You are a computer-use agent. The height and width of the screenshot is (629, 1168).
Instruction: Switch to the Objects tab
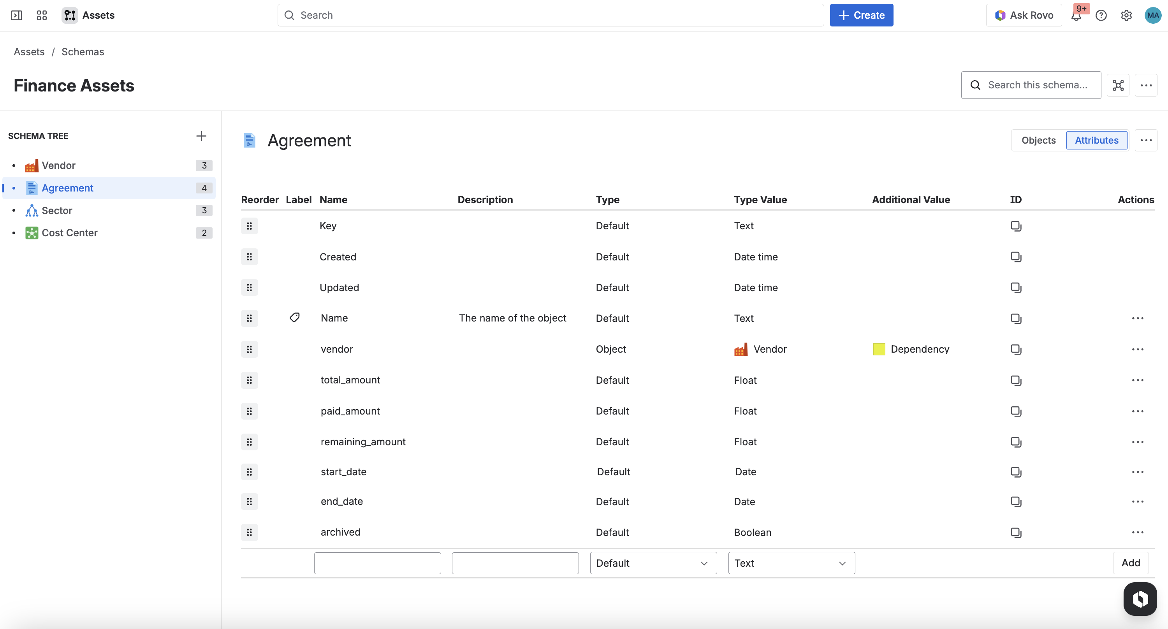click(1038, 141)
